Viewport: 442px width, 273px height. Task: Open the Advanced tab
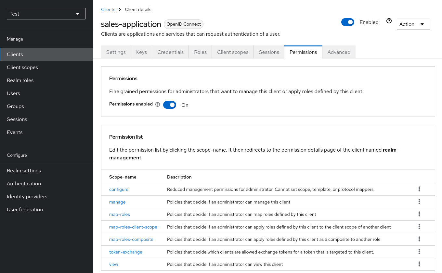[x=339, y=52]
